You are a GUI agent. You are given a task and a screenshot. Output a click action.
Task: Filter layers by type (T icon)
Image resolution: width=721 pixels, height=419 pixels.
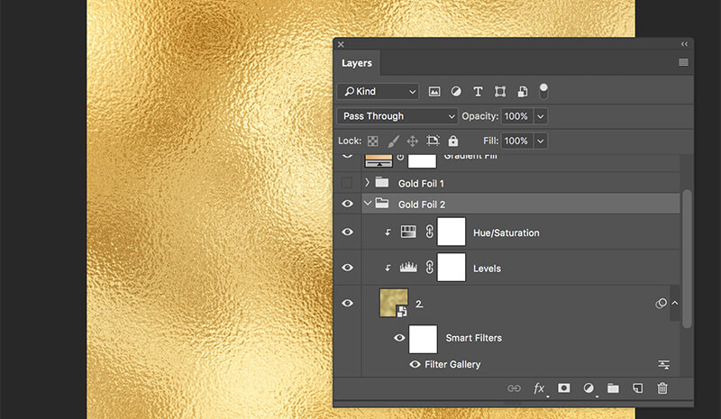478,92
